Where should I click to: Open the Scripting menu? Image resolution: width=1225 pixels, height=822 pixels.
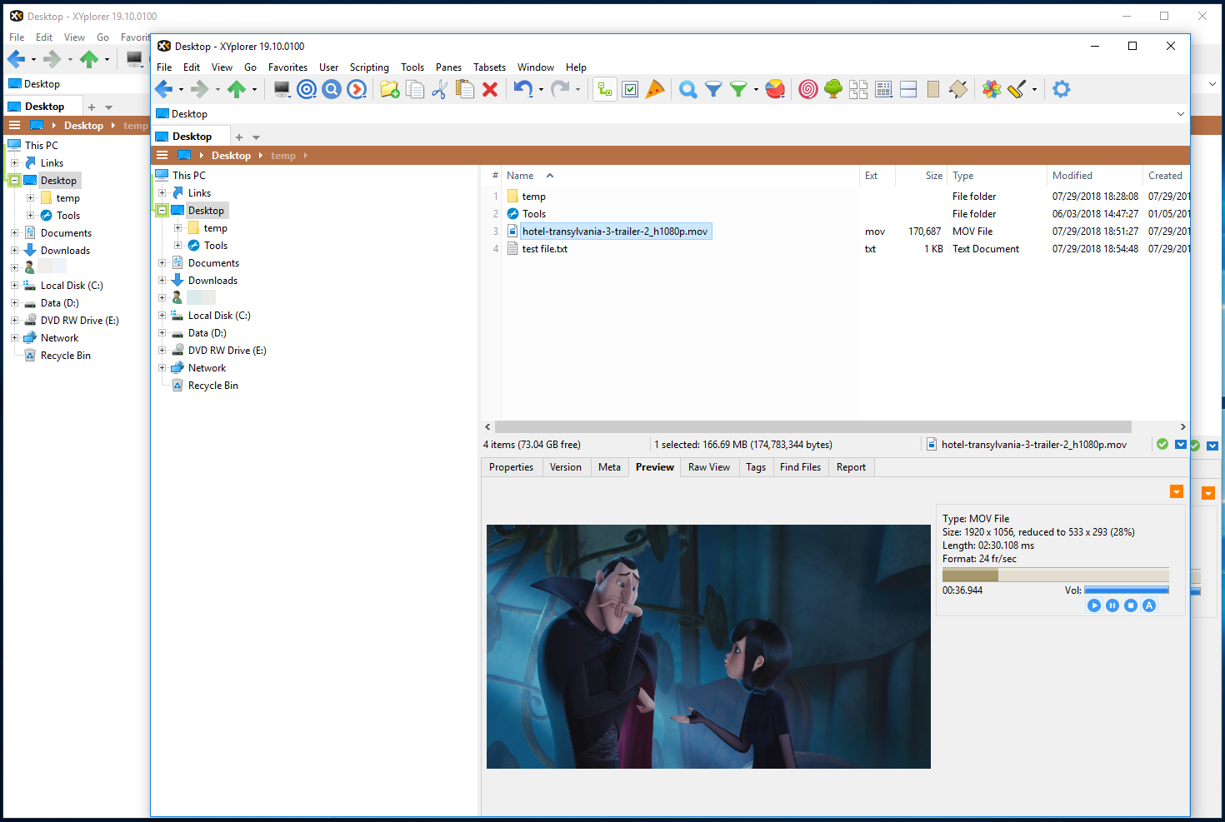369,67
